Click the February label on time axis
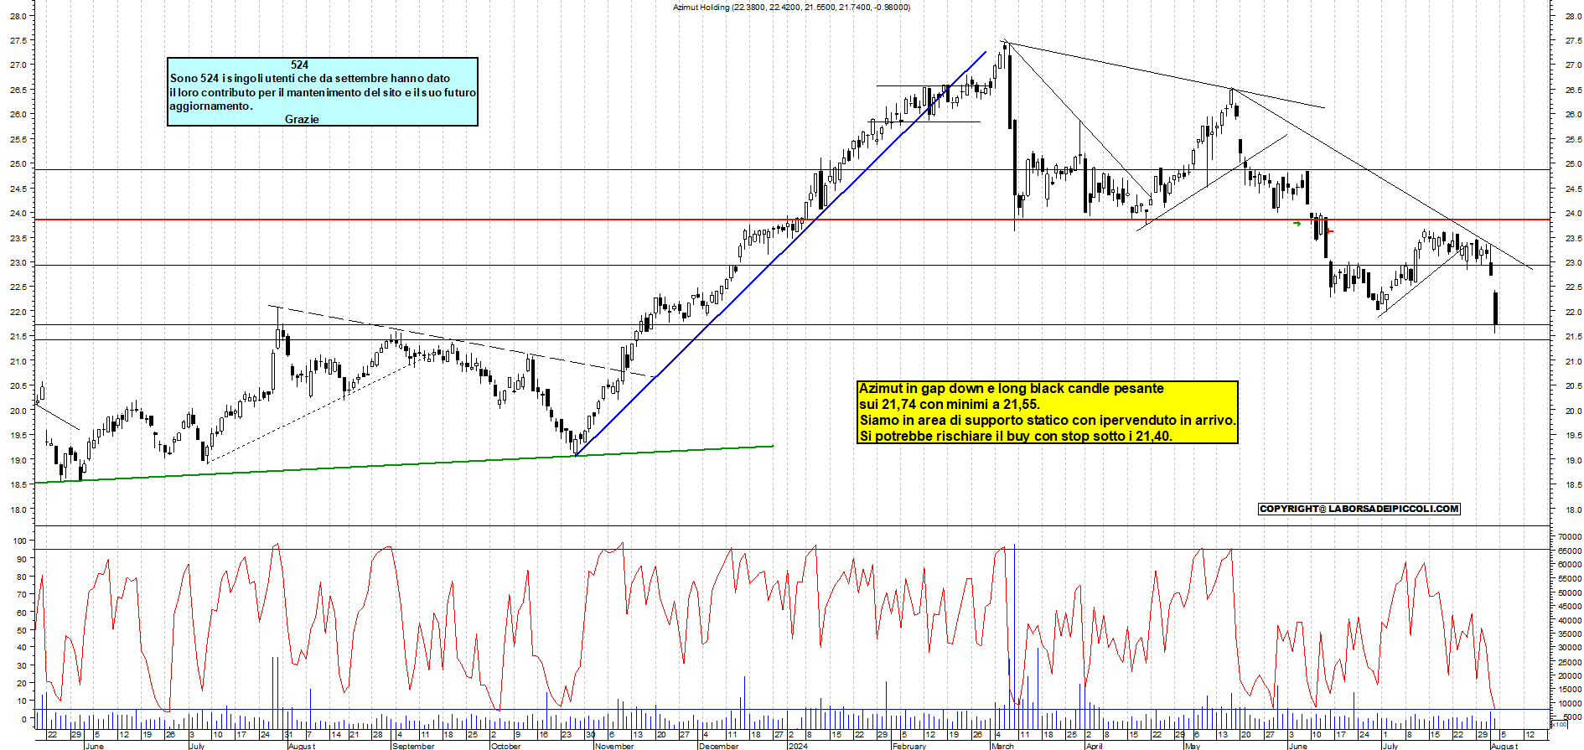Image resolution: width=1584 pixels, height=750 pixels. click(910, 746)
